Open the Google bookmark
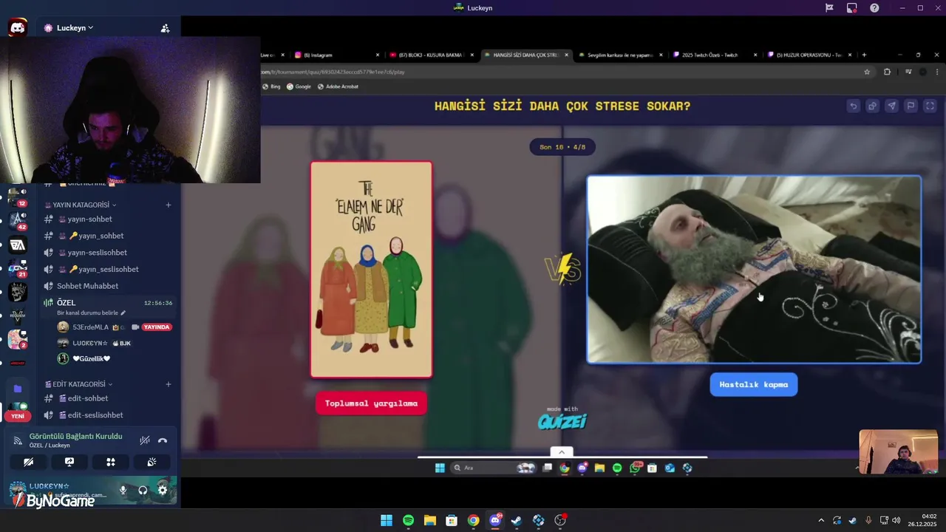The width and height of the screenshot is (946, 532). coord(299,86)
